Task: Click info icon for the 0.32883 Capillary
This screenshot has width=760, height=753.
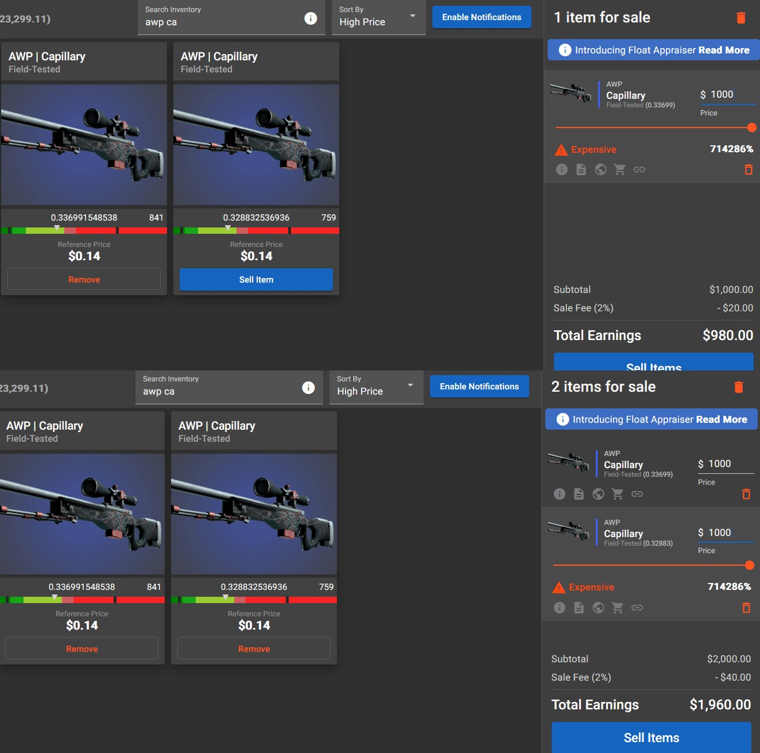Action: (x=560, y=608)
